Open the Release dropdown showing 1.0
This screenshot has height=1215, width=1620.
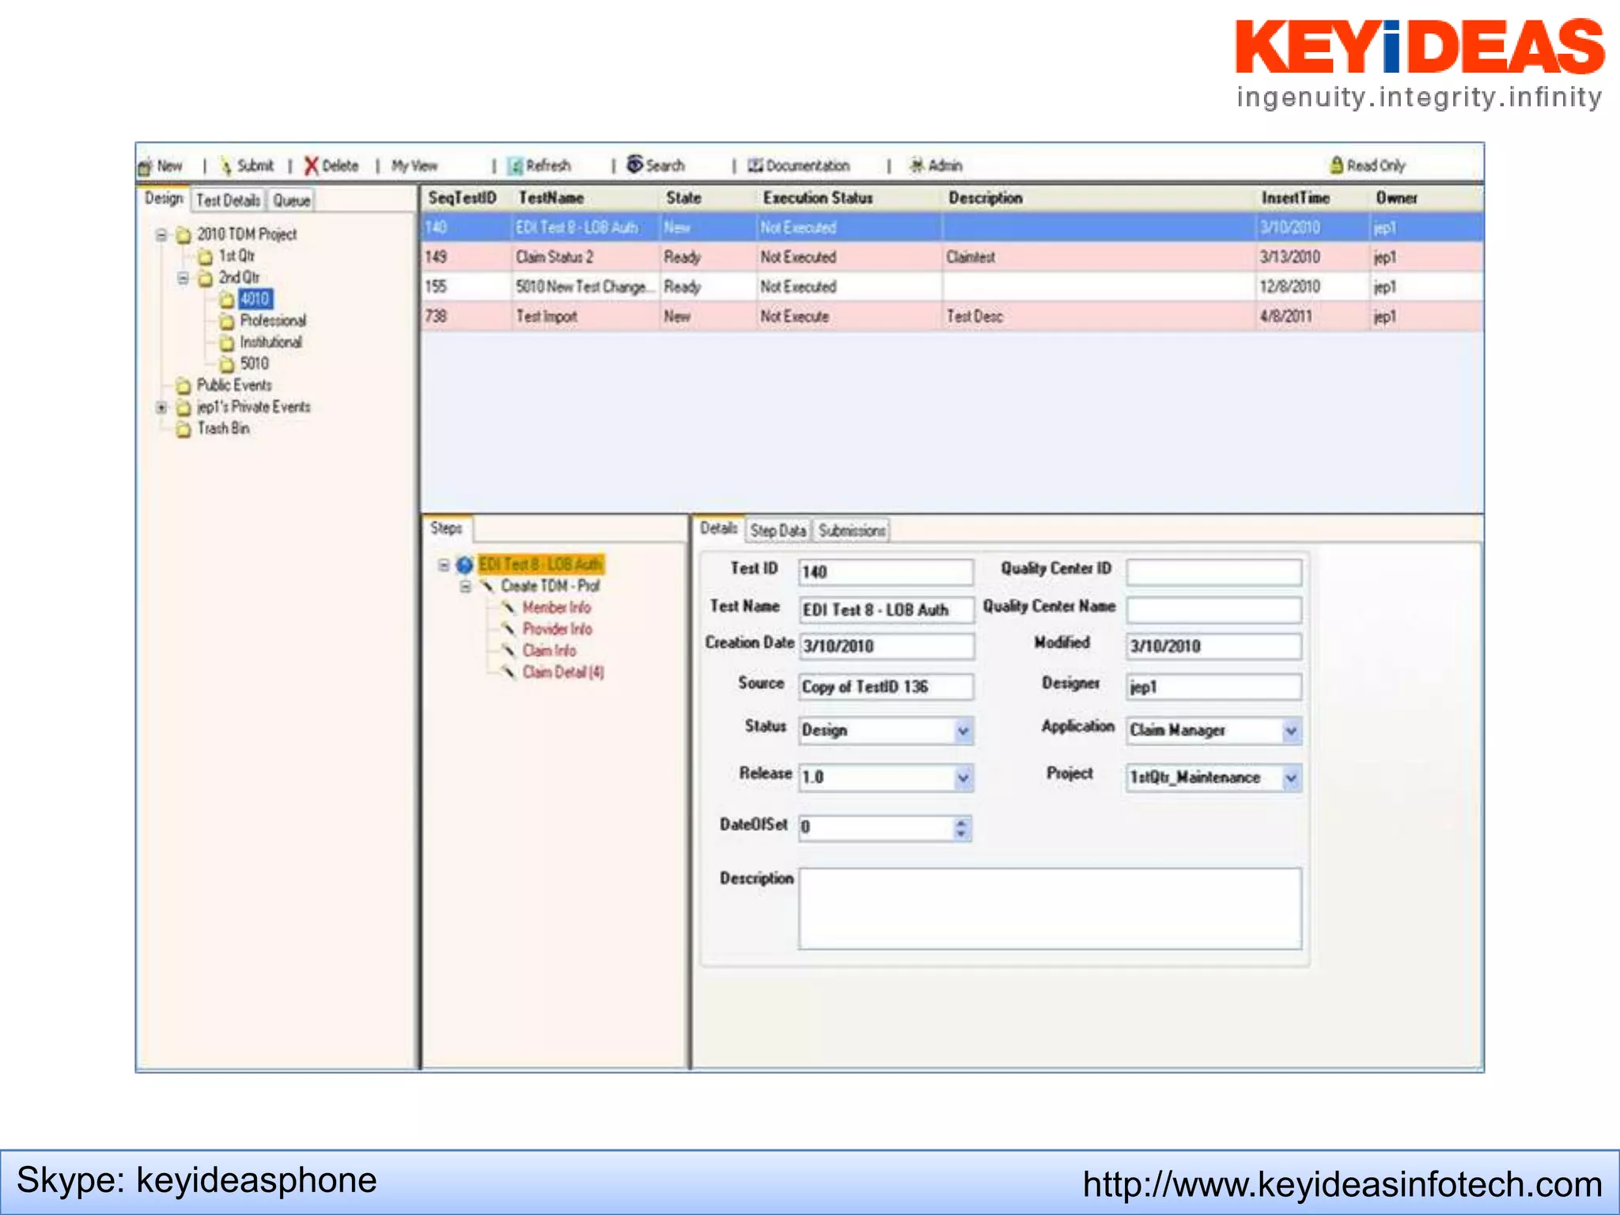pyautogui.click(x=963, y=778)
